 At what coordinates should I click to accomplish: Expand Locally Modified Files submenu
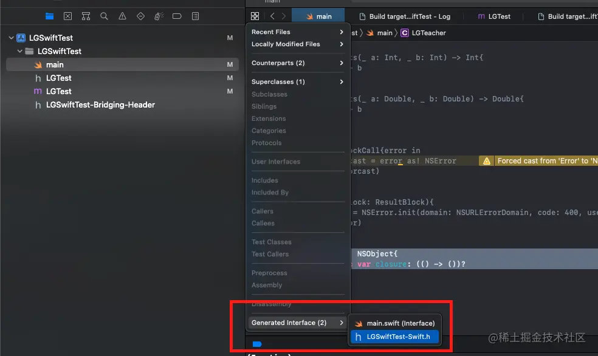[297, 44]
